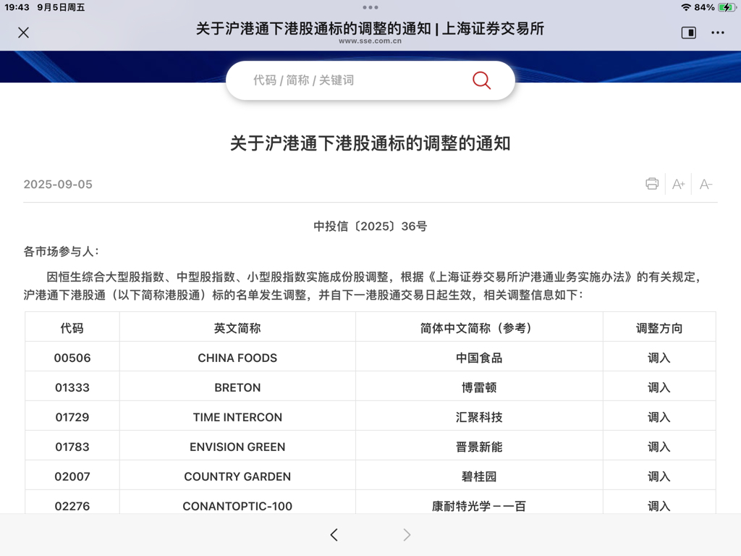The image size is (741, 556).
Task: Go forward with the right arrow
Action: point(407,535)
